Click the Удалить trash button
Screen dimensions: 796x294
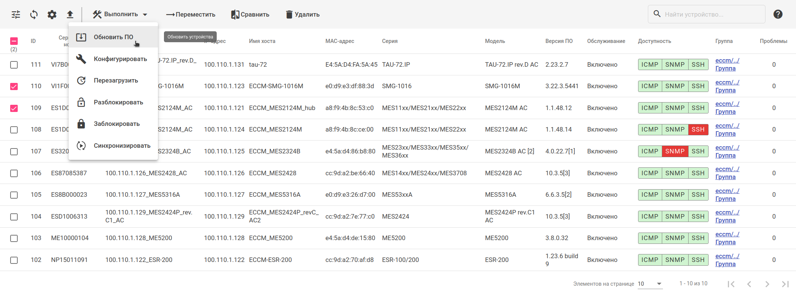click(x=303, y=15)
